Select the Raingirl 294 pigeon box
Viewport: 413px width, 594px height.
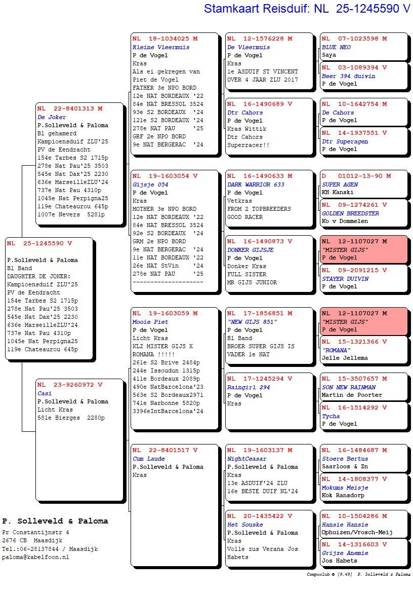click(x=269, y=400)
